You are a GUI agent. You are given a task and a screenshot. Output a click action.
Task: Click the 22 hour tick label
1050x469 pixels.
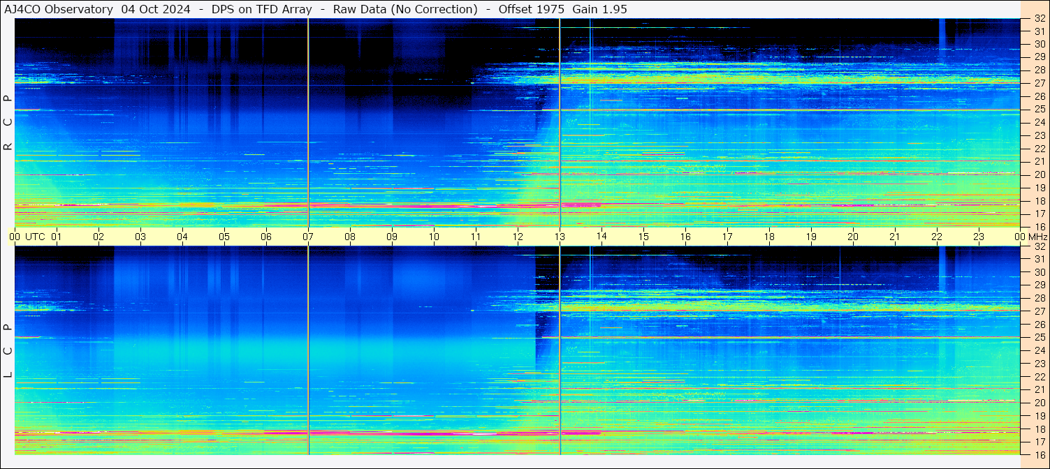pyautogui.click(x=937, y=237)
